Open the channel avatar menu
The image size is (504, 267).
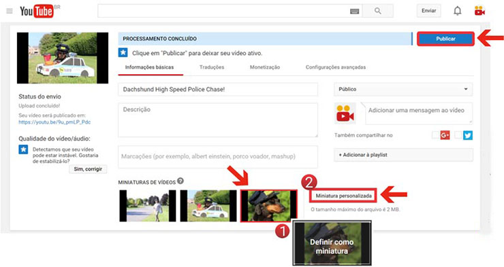479,11
